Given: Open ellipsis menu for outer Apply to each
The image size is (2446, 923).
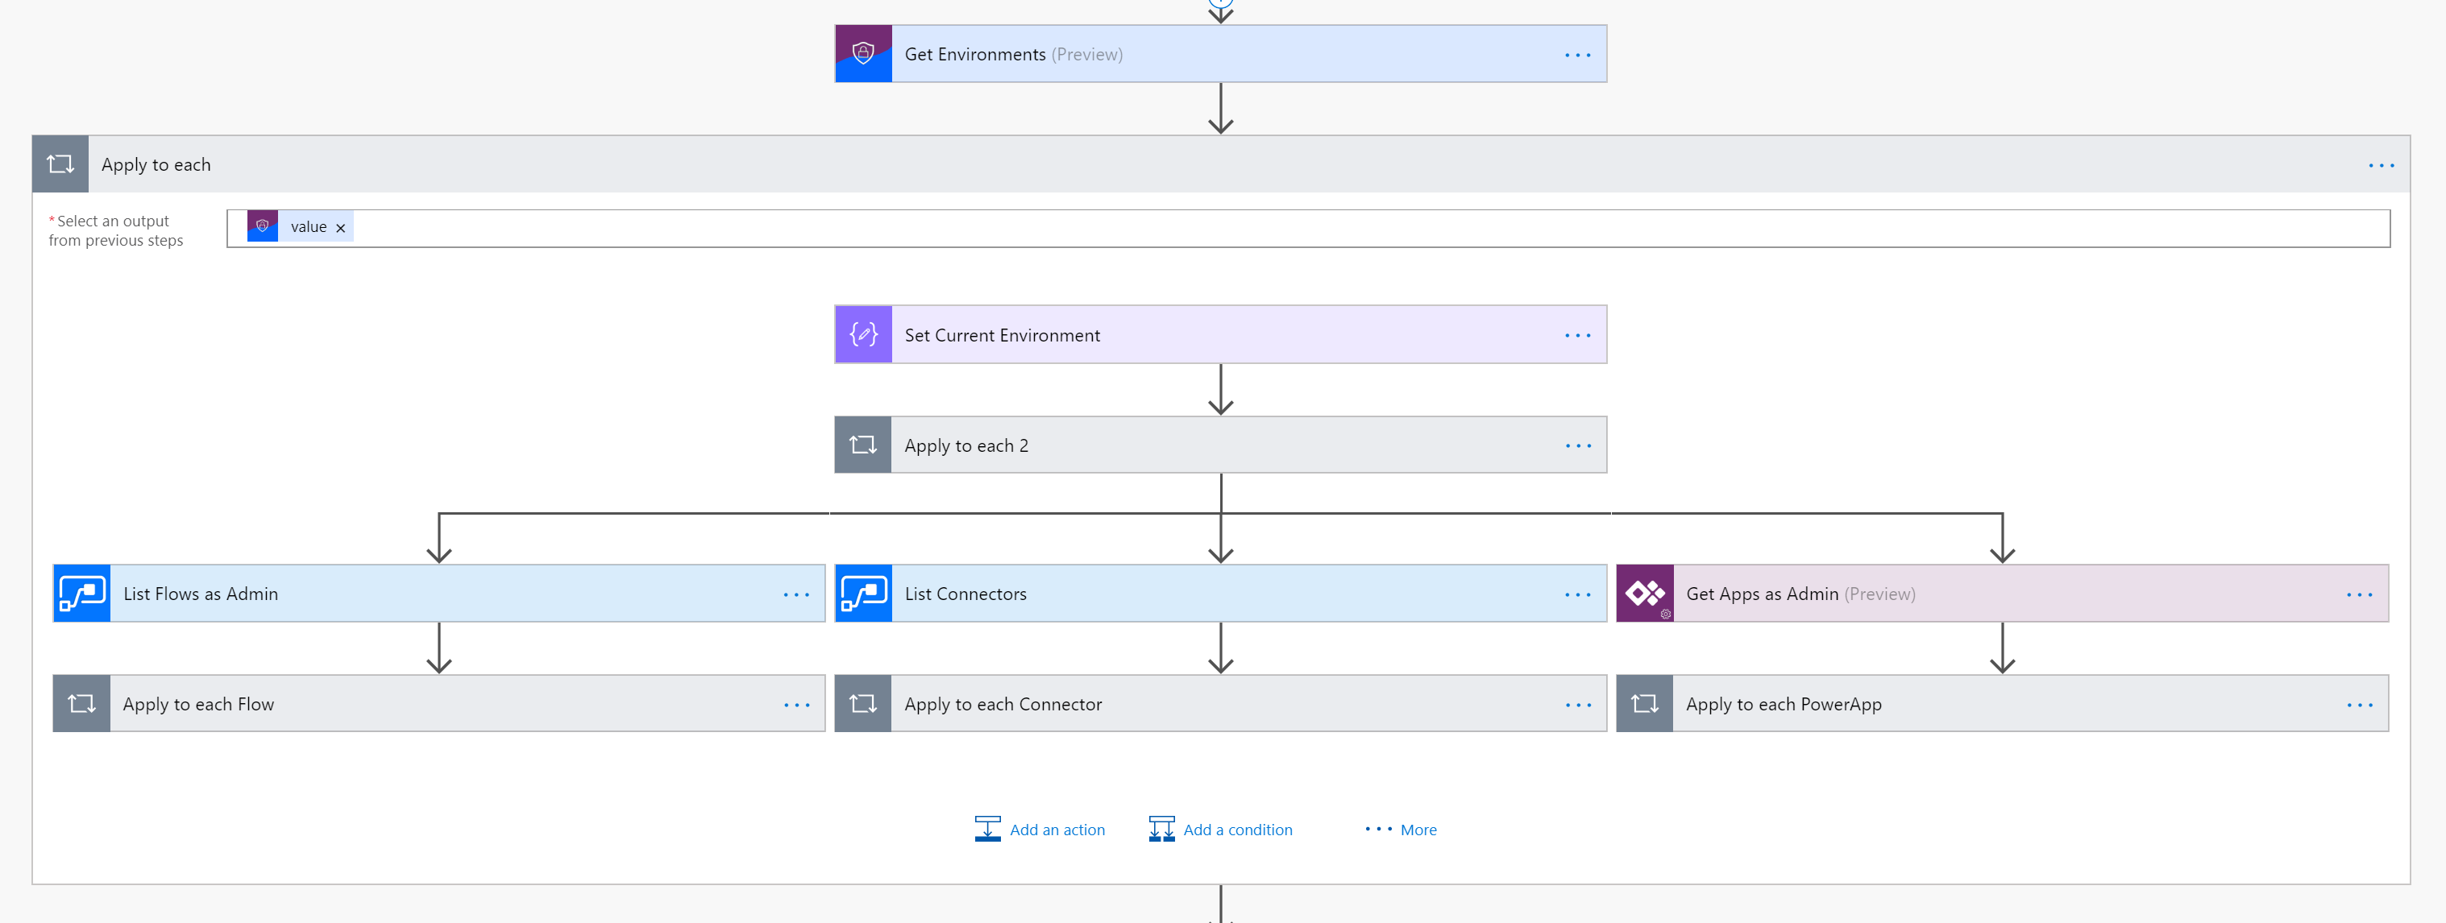Looking at the screenshot, I should (2381, 165).
